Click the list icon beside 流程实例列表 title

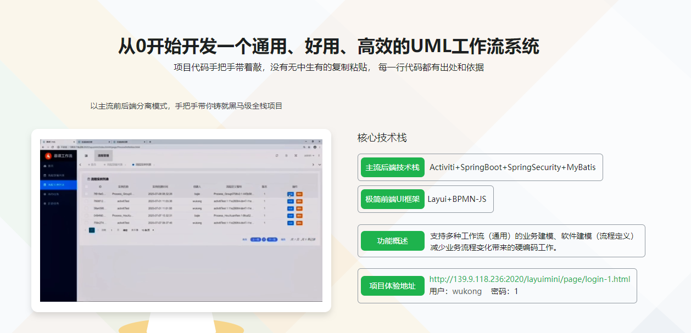click(x=88, y=178)
